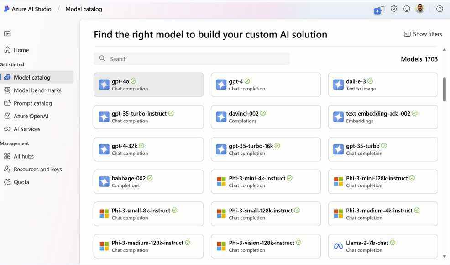450x265 pixels.
Task: Click the scrollbar down arrow
Action: [x=444, y=256]
